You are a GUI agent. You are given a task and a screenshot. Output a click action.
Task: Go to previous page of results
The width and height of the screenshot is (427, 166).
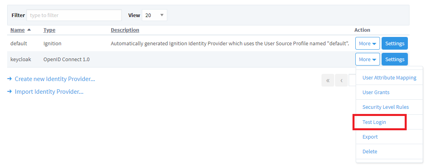341,80
